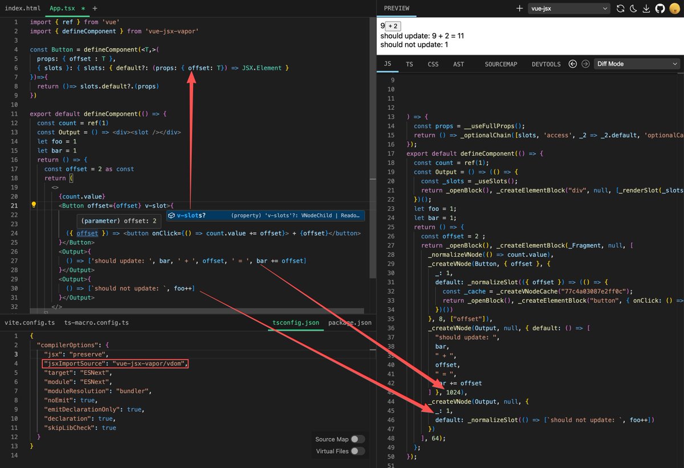
Task: Select the v-slots? autocomplete suggestion
Action: click(265, 215)
